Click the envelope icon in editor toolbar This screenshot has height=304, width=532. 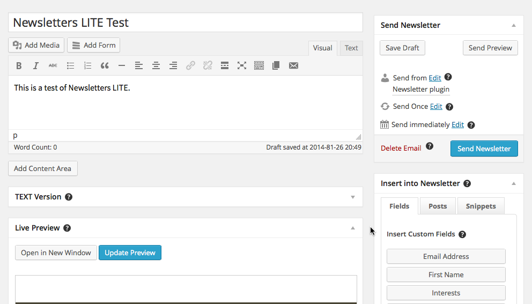pos(293,66)
